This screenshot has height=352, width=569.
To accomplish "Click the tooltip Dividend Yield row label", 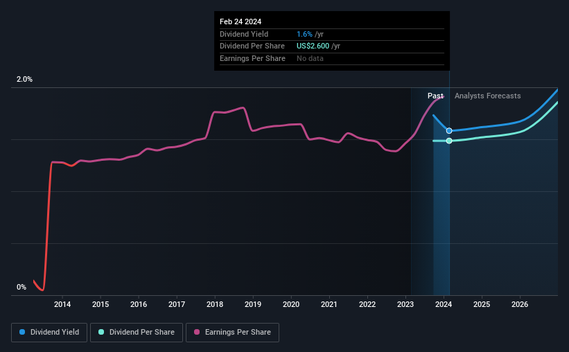I will pyautogui.click(x=244, y=34).
